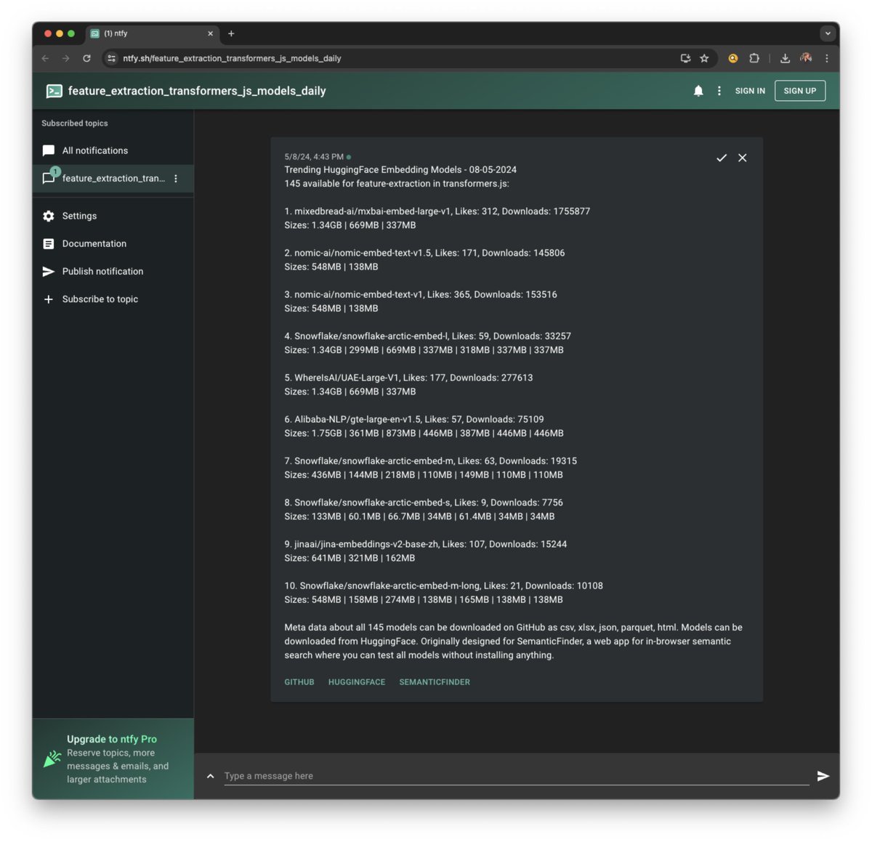872x842 pixels.
Task: Open browser Downloads icon
Action: point(785,58)
